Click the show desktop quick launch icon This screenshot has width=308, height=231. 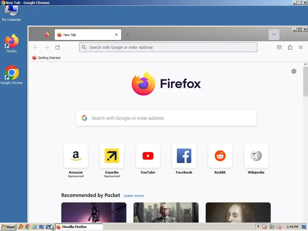[x=42, y=227]
